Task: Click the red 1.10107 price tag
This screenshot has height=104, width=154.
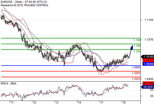Action: point(148,60)
